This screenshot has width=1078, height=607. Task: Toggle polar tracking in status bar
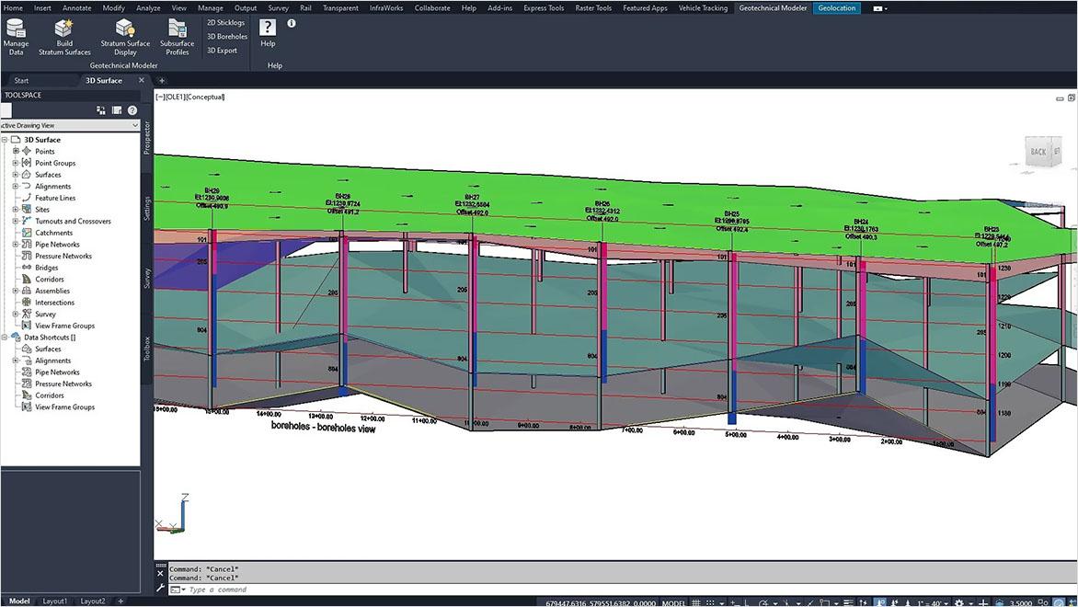pyautogui.click(x=763, y=602)
